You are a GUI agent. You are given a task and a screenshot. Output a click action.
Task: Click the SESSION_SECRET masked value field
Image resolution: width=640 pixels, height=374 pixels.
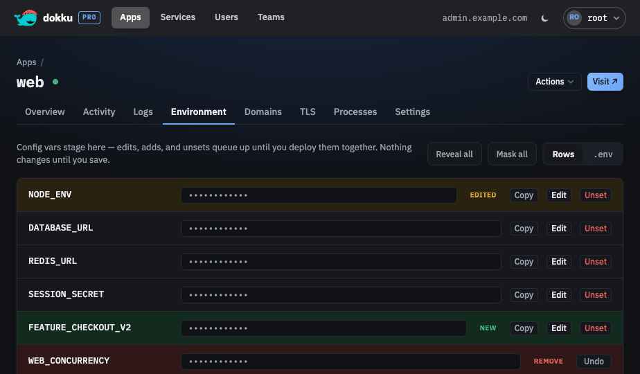(341, 295)
